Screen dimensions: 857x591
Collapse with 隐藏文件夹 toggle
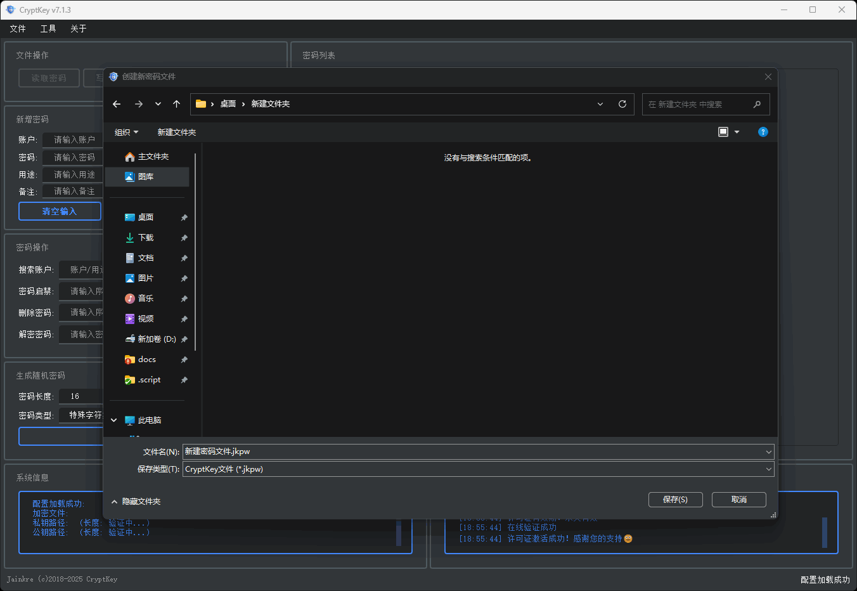(136, 502)
